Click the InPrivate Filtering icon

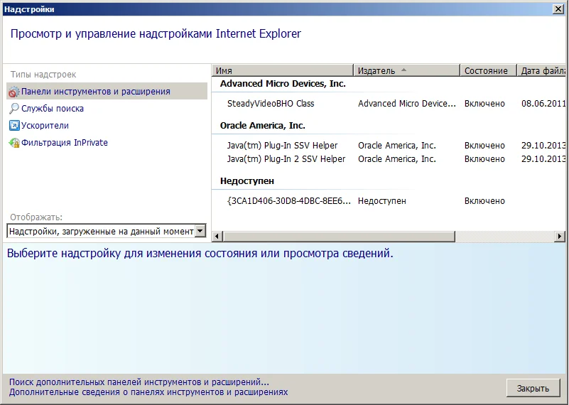pos(13,143)
